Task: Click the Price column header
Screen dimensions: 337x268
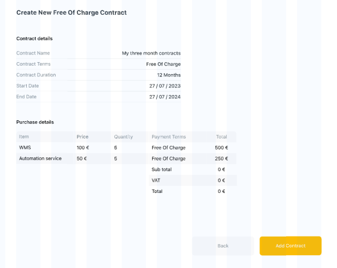Action: tap(82, 137)
